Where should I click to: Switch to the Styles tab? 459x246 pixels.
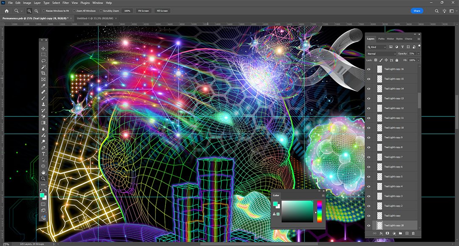(399, 39)
